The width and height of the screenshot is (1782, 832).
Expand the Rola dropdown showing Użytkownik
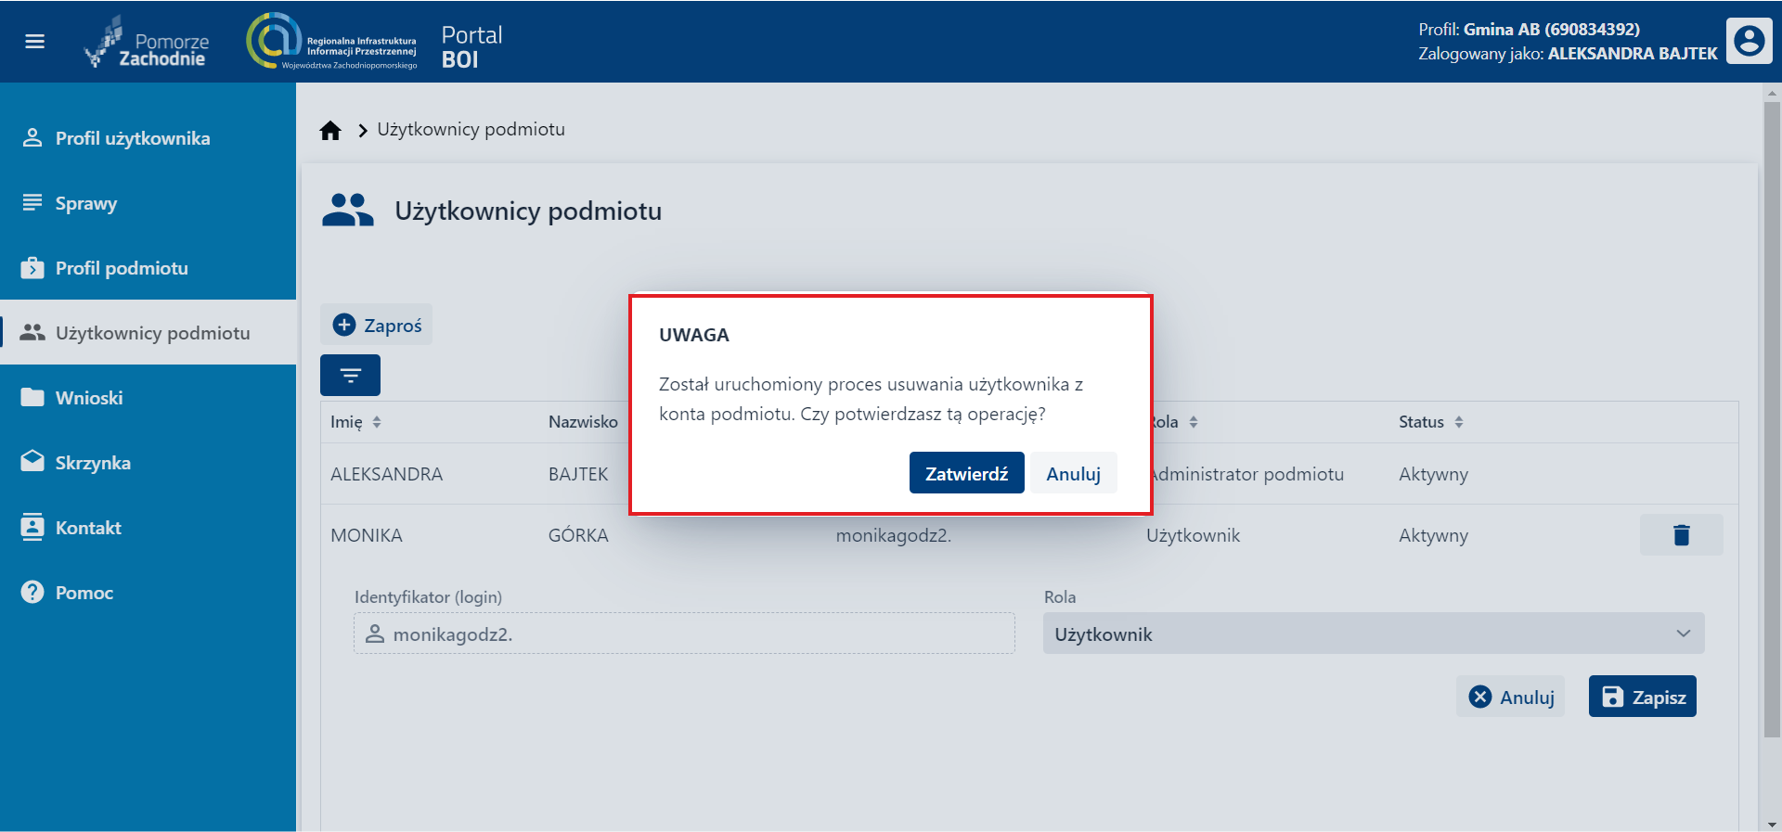point(1373,634)
